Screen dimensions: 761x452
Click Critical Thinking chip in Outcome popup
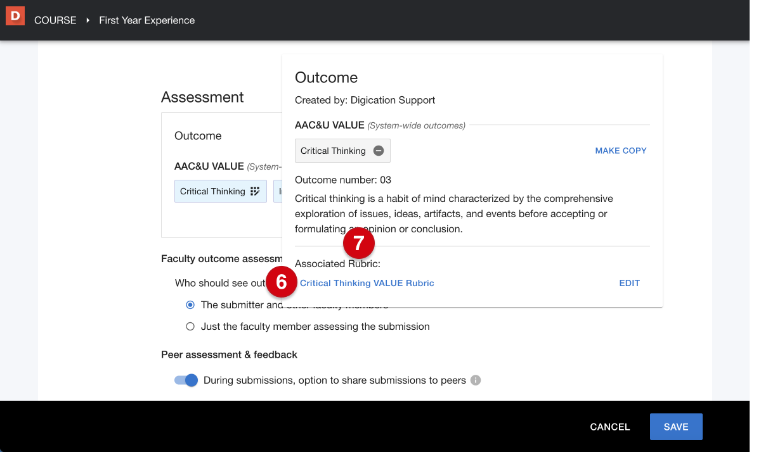pyautogui.click(x=342, y=151)
